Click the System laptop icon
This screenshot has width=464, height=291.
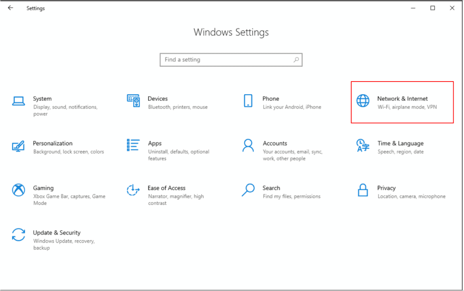pyautogui.click(x=18, y=101)
